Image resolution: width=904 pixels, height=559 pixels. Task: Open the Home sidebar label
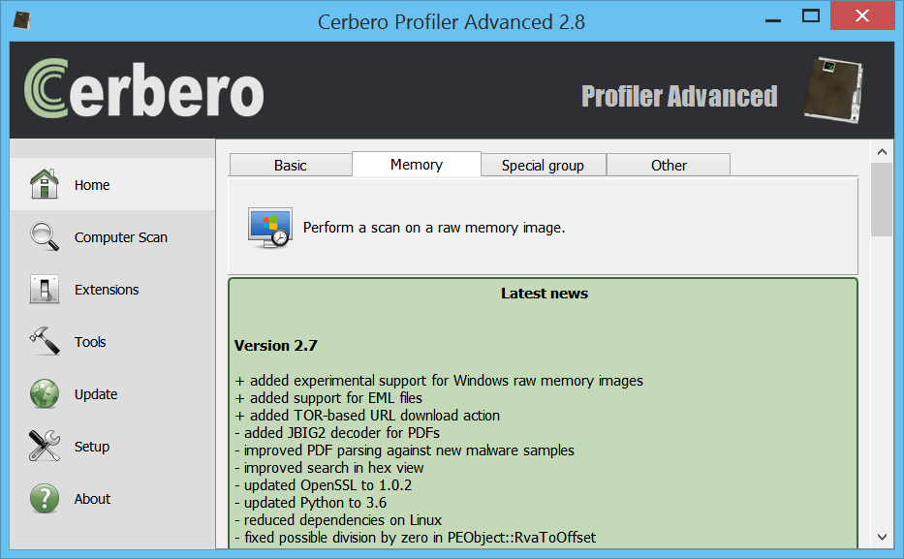point(92,185)
